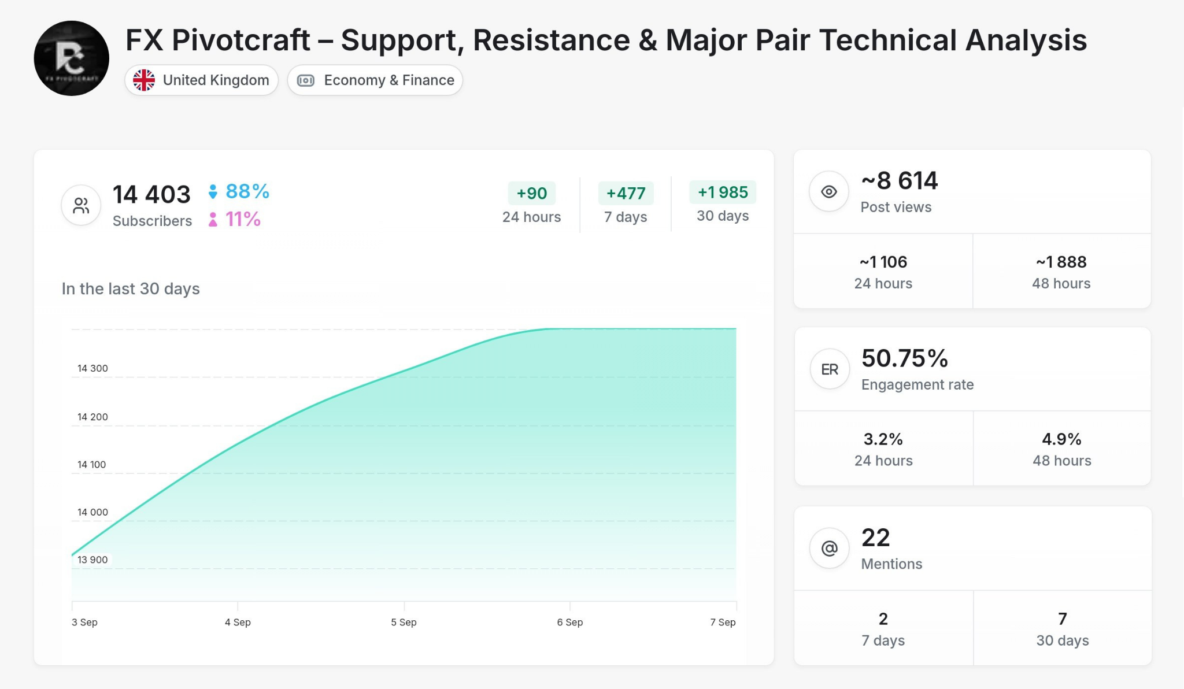Image resolution: width=1184 pixels, height=689 pixels.
Task: Click the 88% male percentage
Action: 247,191
